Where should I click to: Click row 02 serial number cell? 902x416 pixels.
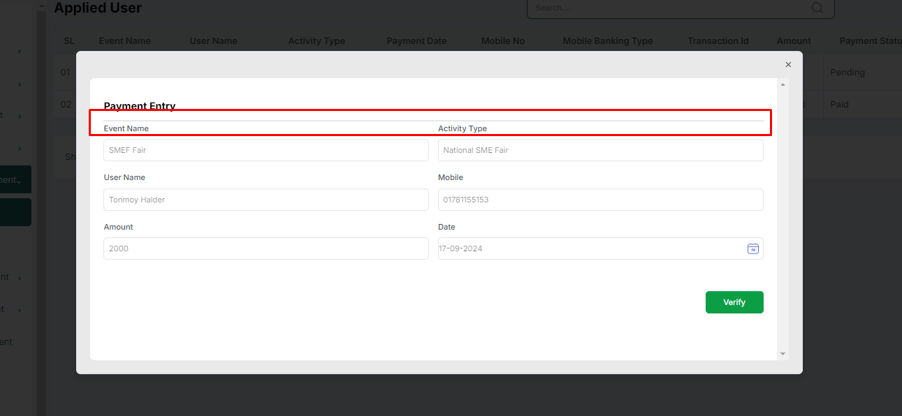[66, 105]
